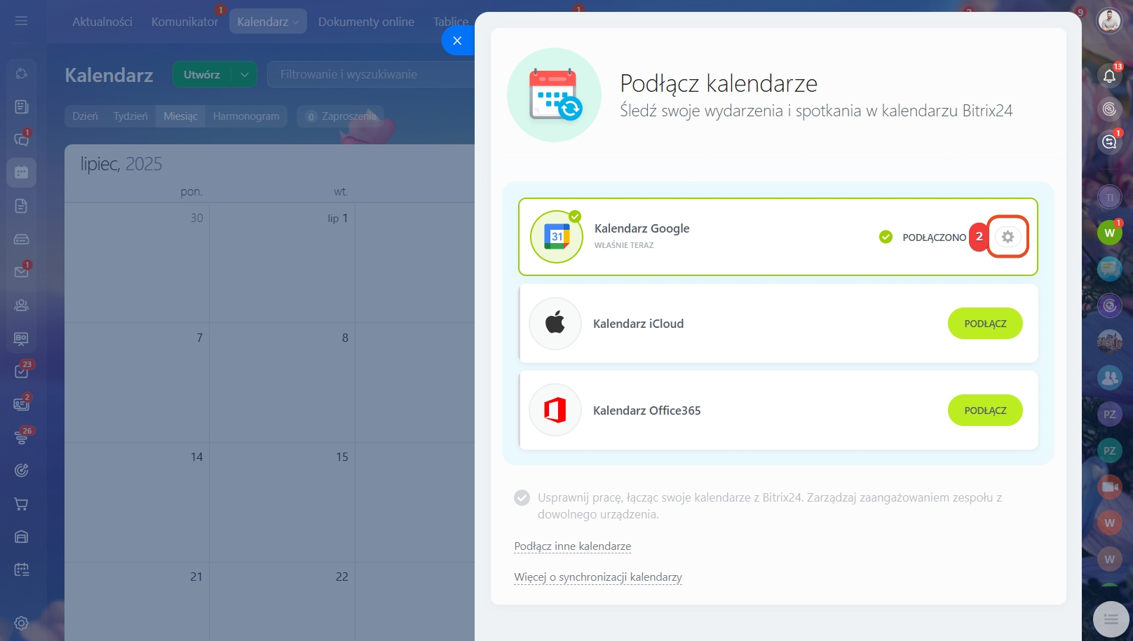
Task: Connect the Office365 calendar
Action: pos(985,411)
